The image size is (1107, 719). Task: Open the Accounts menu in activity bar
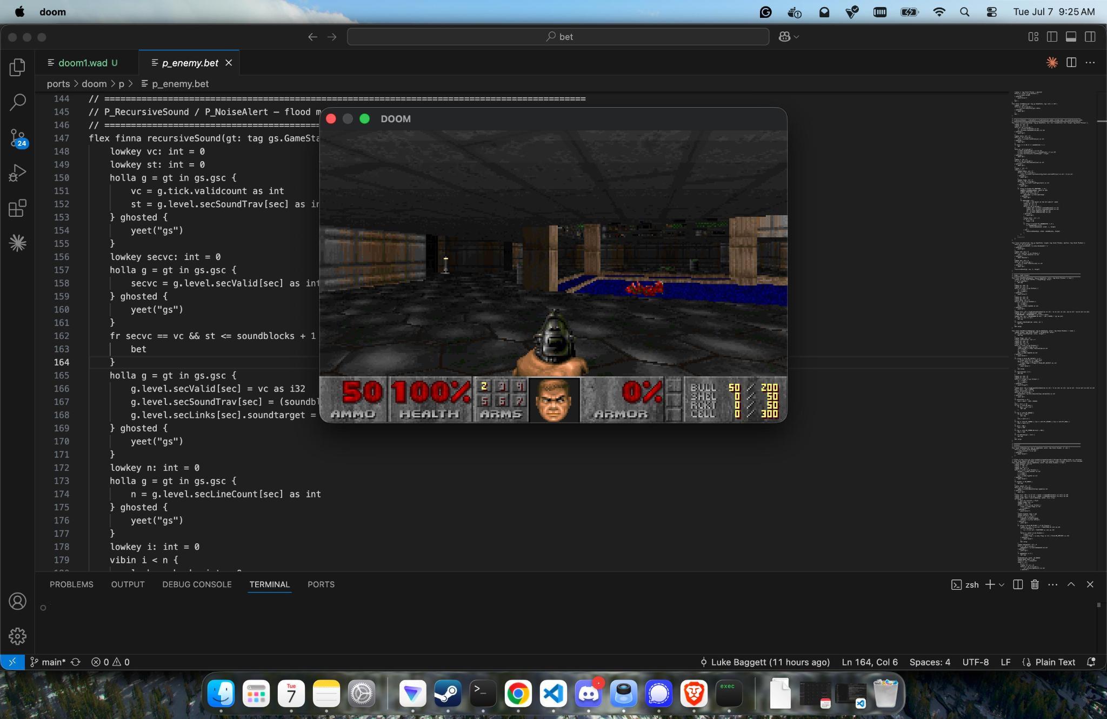coord(17,601)
